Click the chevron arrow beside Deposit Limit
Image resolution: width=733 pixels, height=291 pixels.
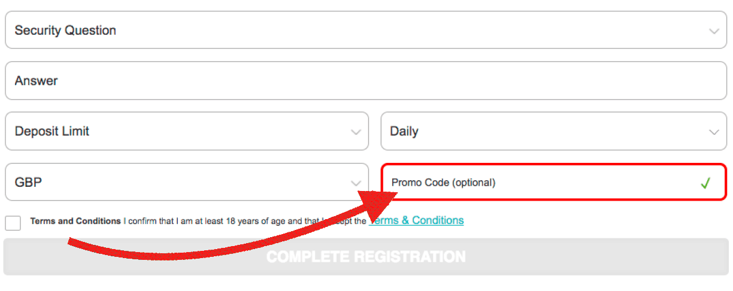[356, 132]
